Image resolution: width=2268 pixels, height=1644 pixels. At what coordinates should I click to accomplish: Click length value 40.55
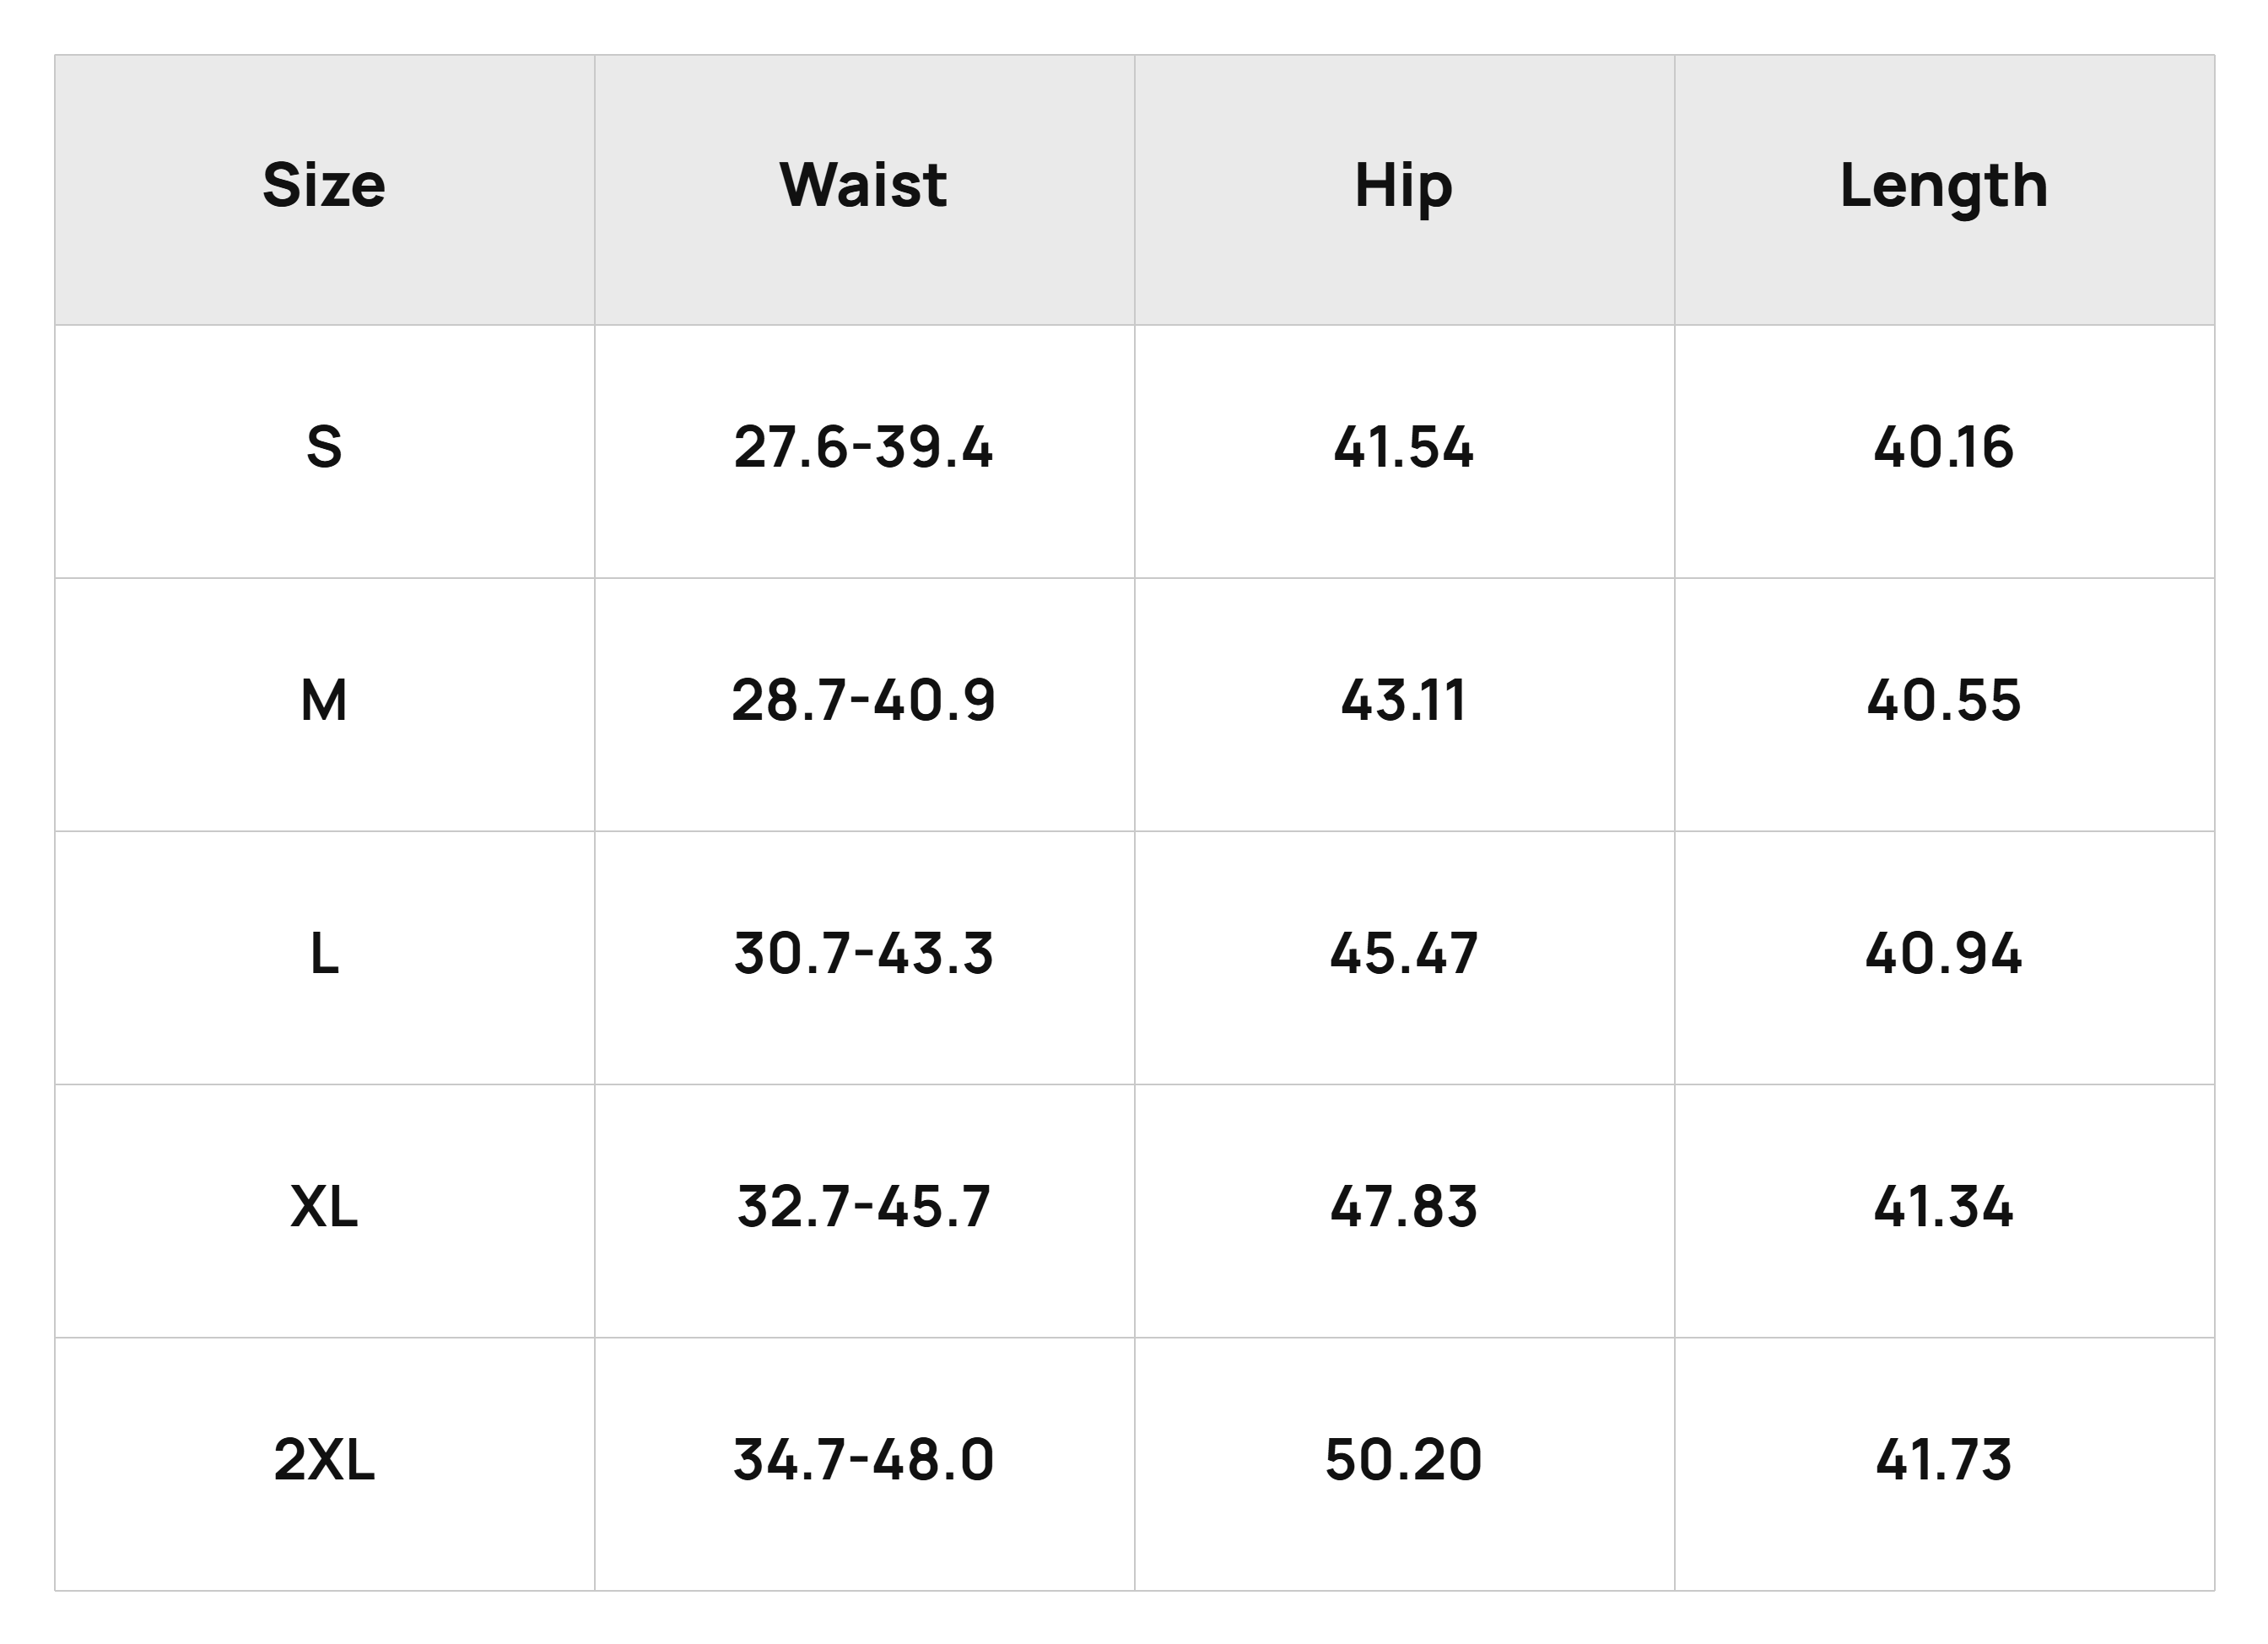pyautogui.click(x=1943, y=700)
